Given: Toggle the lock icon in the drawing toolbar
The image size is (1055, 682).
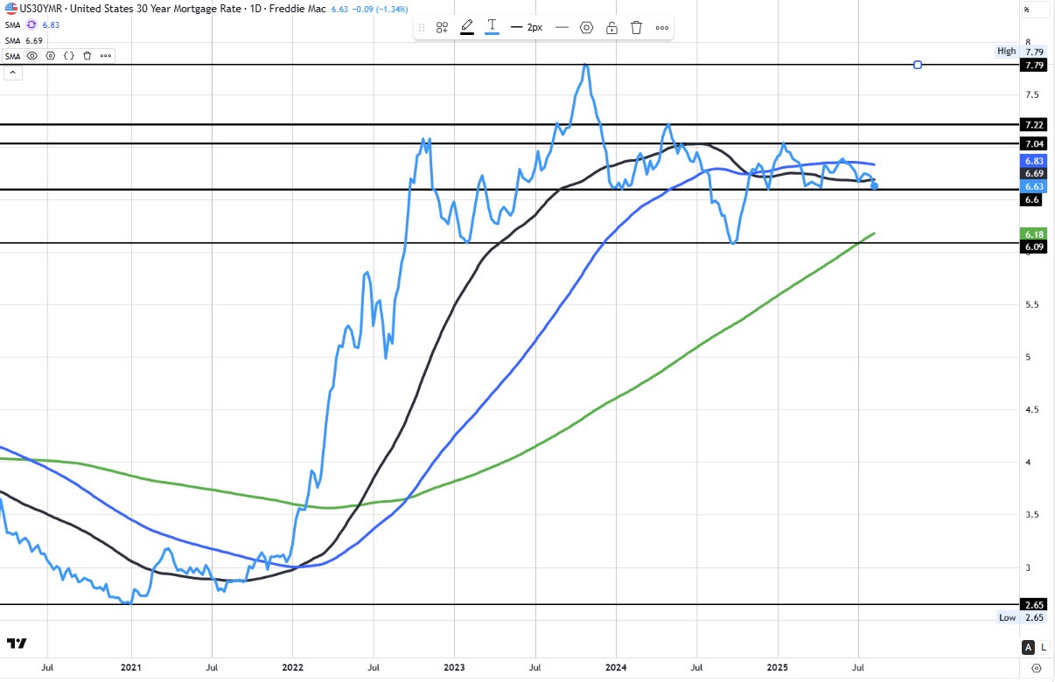Looking at the screenshot, I should [611, 27].
